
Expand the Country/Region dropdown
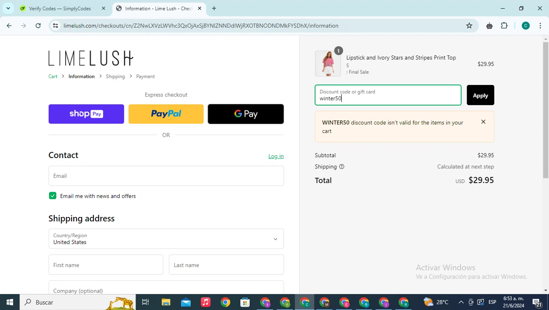click(x=166, y=239)
